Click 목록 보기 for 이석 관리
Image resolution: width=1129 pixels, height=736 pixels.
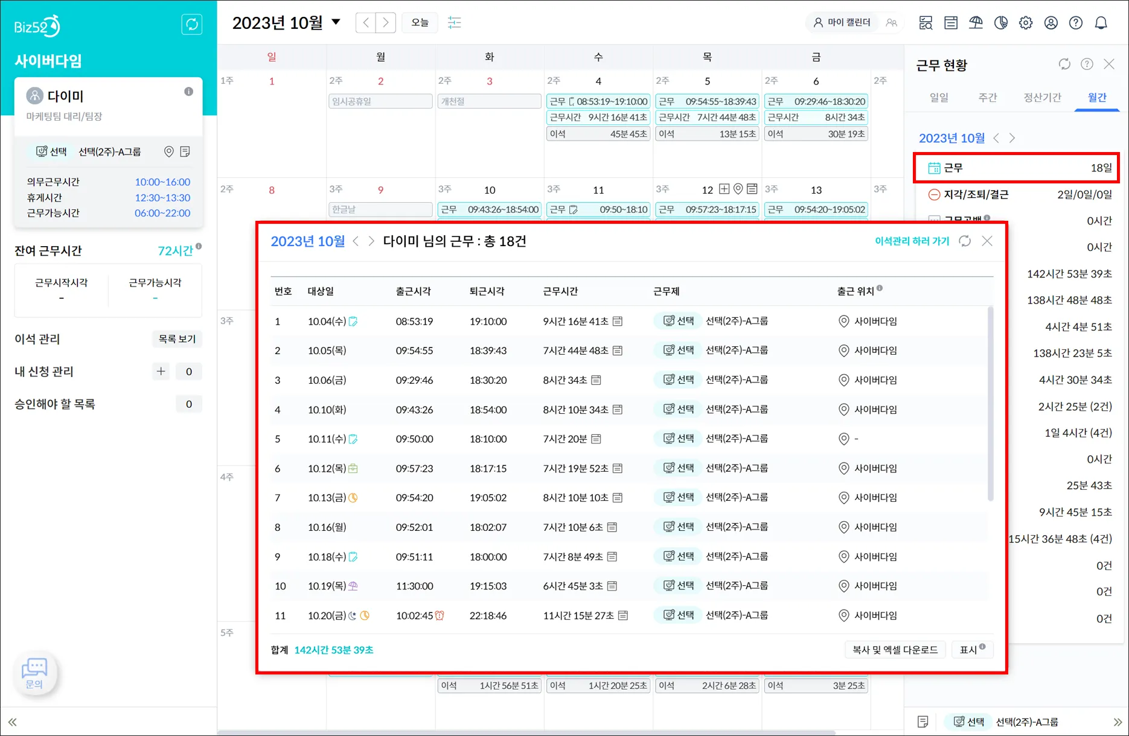point(177,339)
